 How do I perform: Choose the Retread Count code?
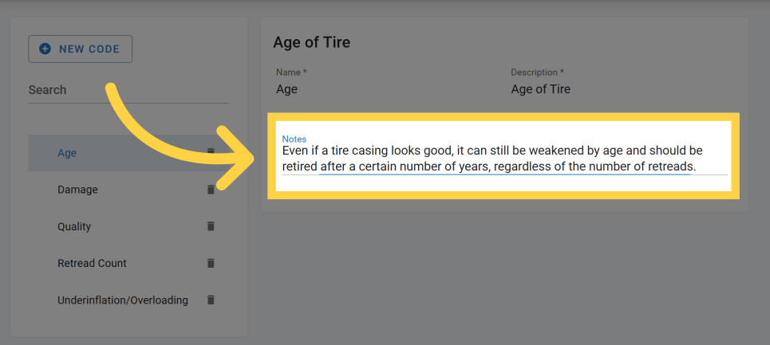pyautogui.click(x=92, y=263)
